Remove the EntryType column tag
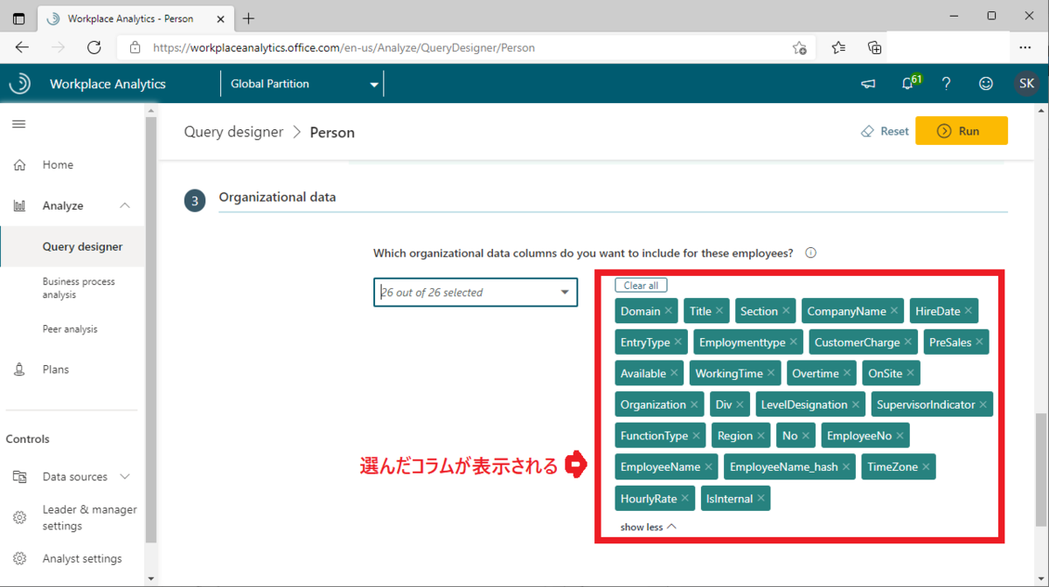 tap(678, 342)
